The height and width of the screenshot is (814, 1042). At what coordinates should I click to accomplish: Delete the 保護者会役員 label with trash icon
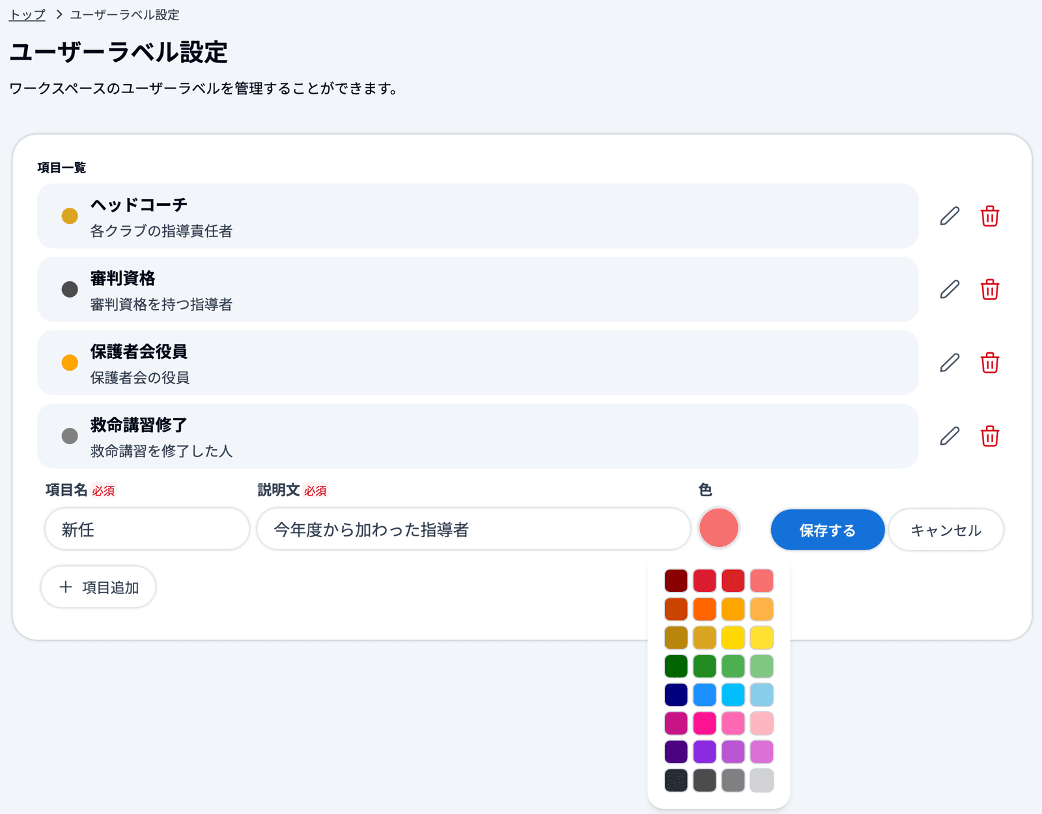(x=990, y=363)
